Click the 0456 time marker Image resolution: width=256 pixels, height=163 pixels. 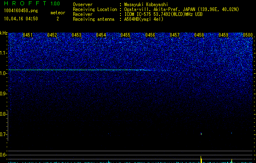click(x=150, y=35)
